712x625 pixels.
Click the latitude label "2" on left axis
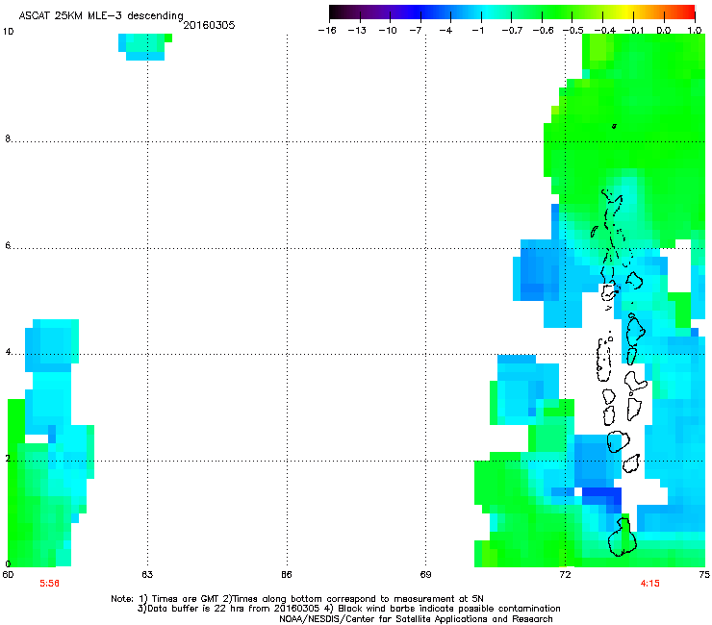pyautogui.click(x=8, y=458)
